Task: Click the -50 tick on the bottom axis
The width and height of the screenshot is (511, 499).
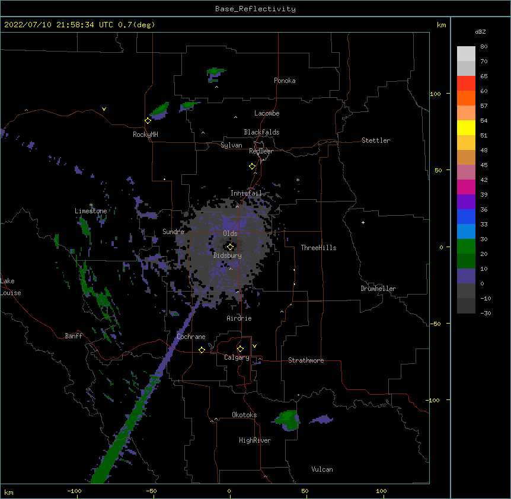Action: pos(151,491)
